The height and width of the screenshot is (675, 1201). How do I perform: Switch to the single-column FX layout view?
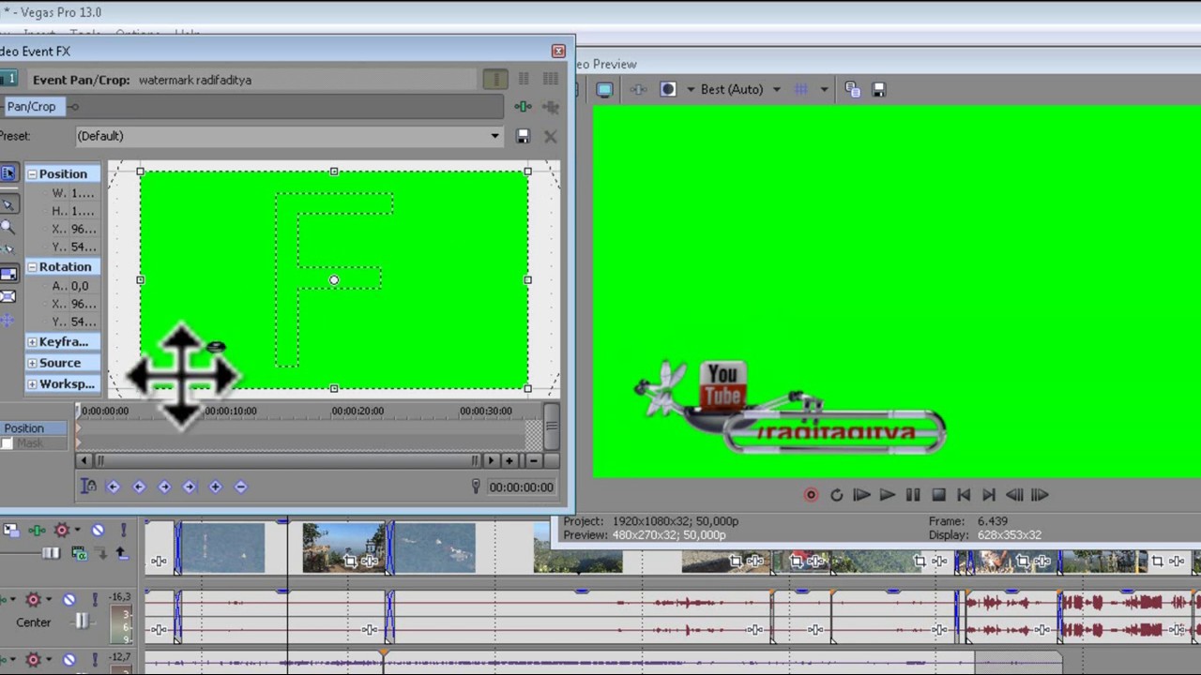coord(495,80)
